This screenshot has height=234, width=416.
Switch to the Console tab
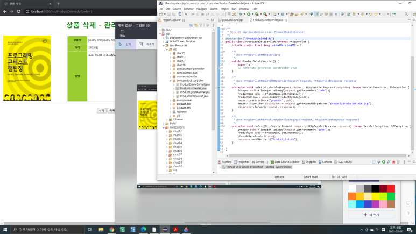325,162
